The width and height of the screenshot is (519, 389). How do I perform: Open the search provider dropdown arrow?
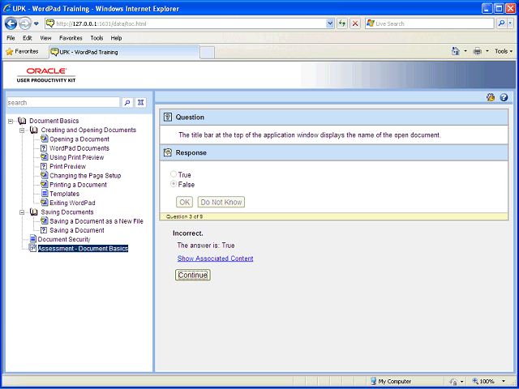[x=510, y=24]
